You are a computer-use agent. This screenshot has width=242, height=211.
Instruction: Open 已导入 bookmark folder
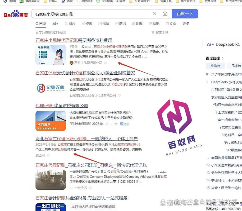51,1
